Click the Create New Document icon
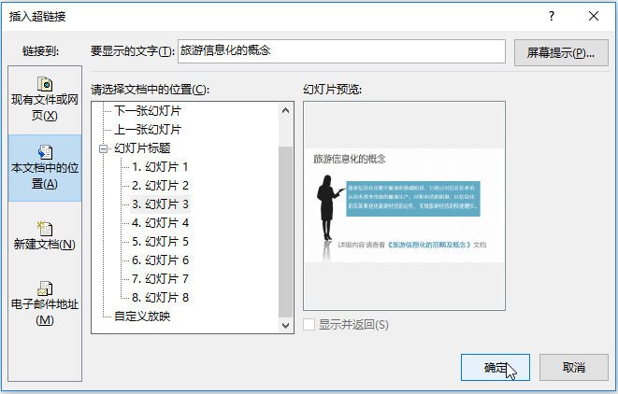 pos(45,229)
